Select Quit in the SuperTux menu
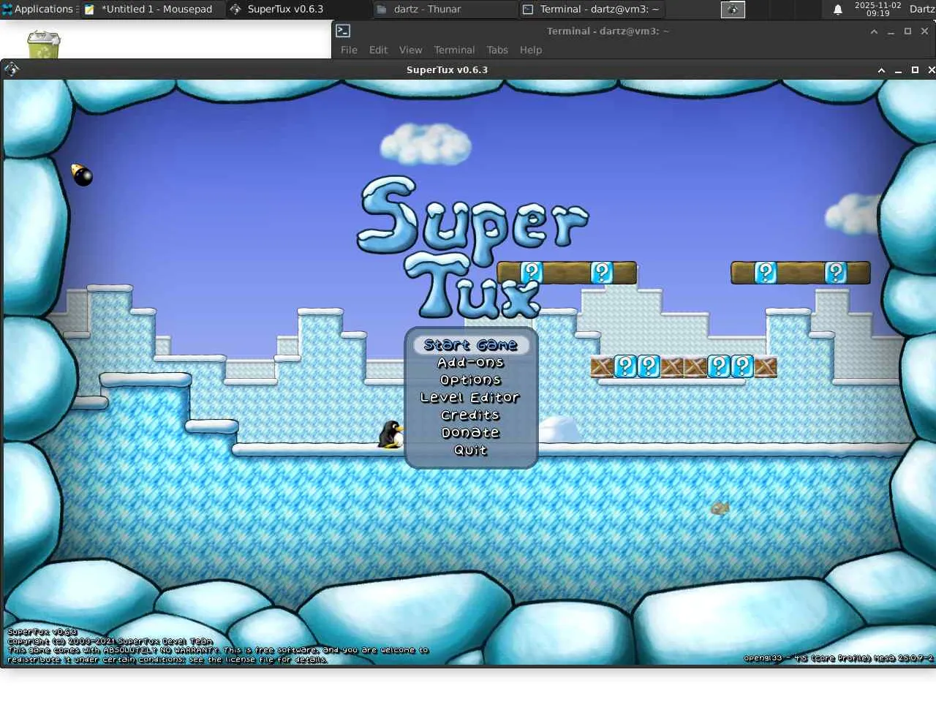 [x=470, y=450]
